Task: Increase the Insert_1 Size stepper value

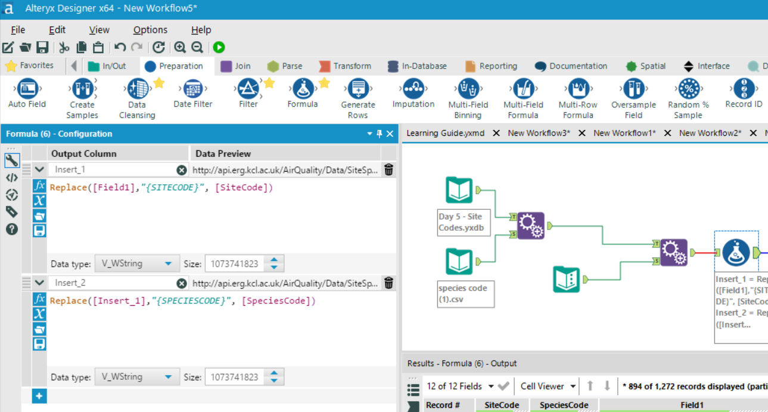Action: [x=274, y=260]
